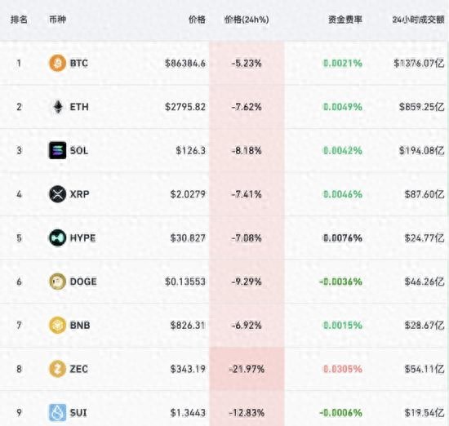Viewport: 449px width, 426px height.
Task: Click the BNB coin icon
Action: (x=58, y=326)
